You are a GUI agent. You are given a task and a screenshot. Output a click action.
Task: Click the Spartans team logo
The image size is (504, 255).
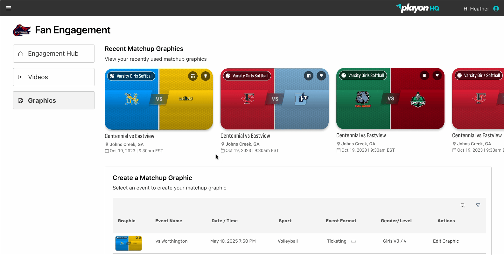418,100
